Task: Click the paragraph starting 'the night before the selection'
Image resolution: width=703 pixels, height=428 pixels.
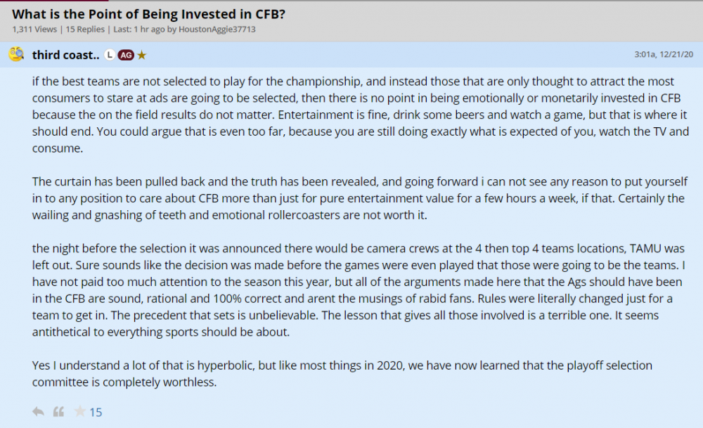Action: pyautogui.click(x=351, y=289)
